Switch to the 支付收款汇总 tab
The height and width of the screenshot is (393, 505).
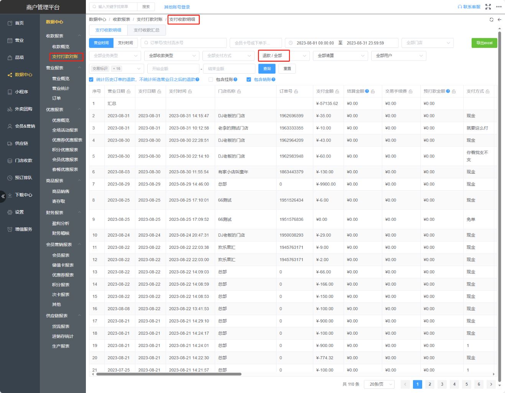146,30
